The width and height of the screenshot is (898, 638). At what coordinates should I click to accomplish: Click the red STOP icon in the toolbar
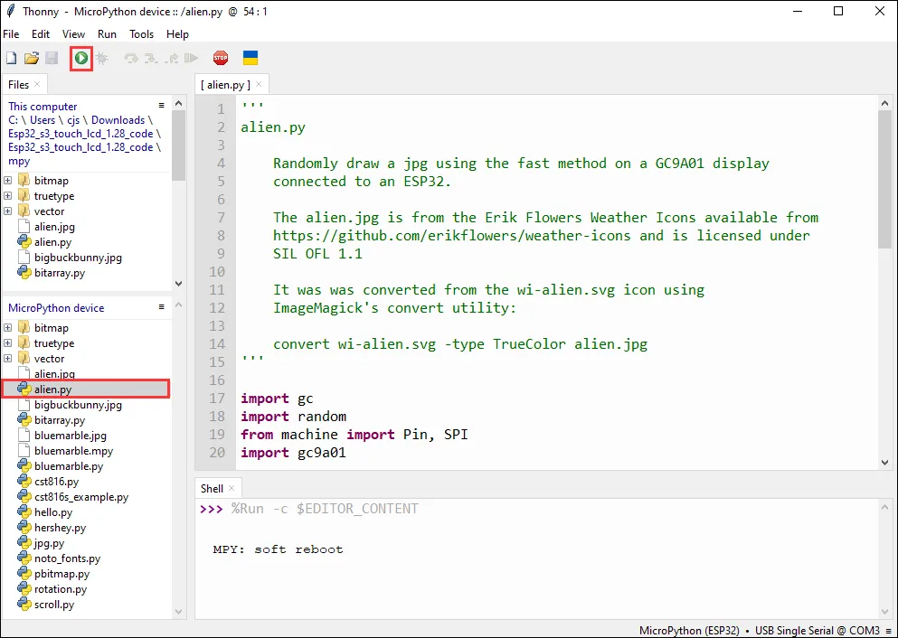221,58
